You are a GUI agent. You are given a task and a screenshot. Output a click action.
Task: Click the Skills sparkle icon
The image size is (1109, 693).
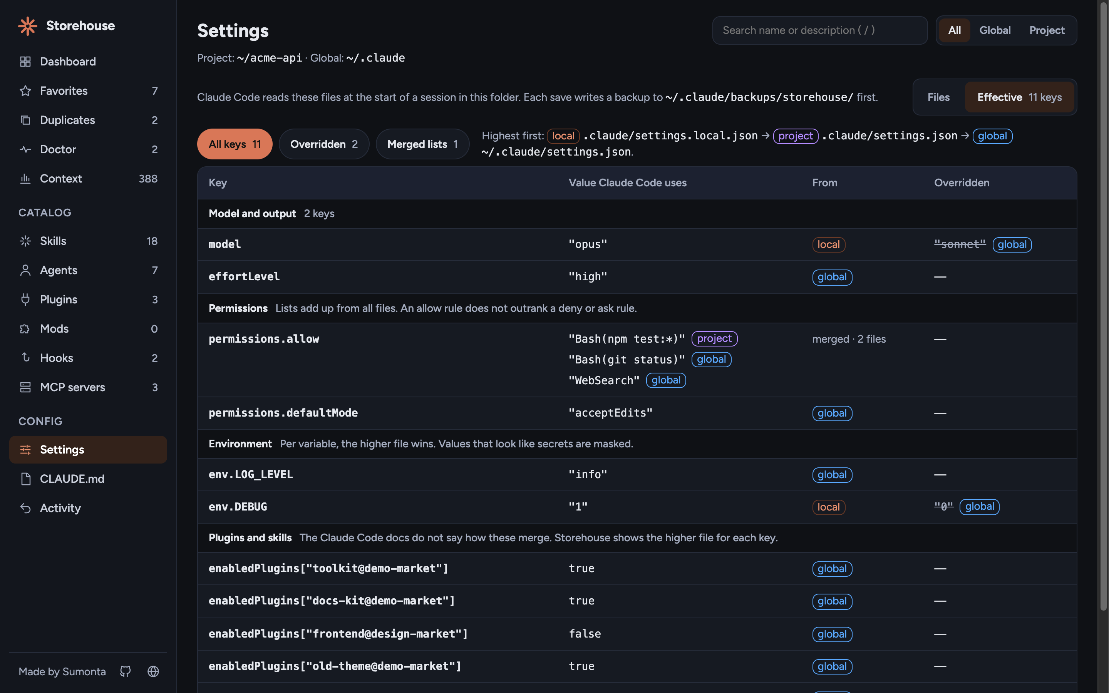[x=25, y=241]
